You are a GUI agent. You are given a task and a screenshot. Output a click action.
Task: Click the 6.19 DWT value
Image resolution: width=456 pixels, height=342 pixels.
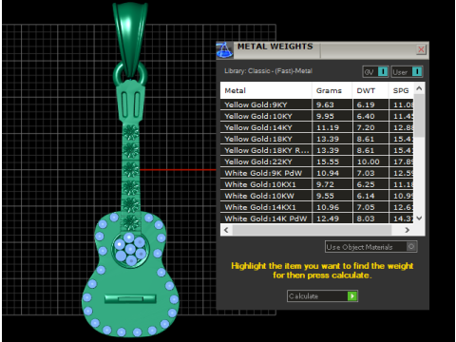[x=366, y=104]
